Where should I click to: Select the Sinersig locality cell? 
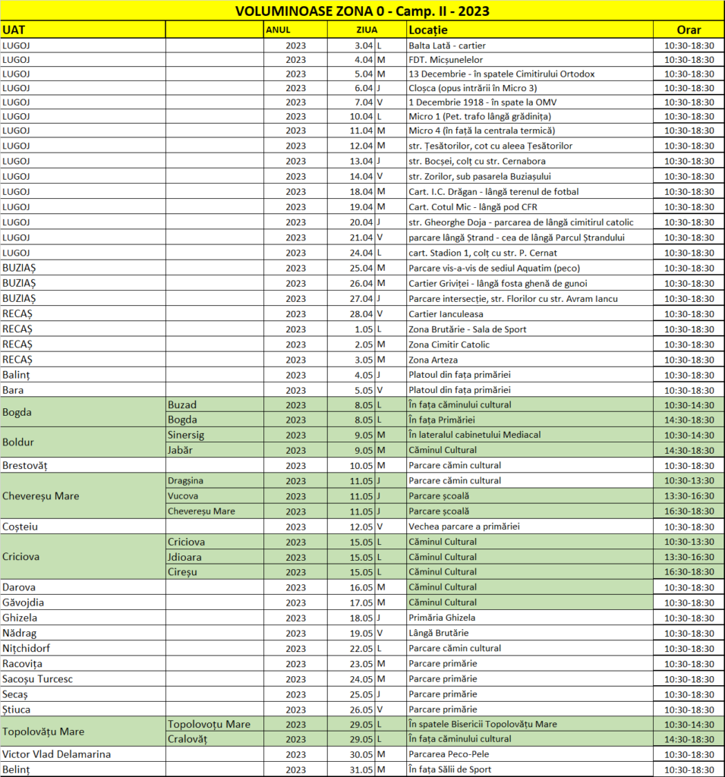point(214,435)
